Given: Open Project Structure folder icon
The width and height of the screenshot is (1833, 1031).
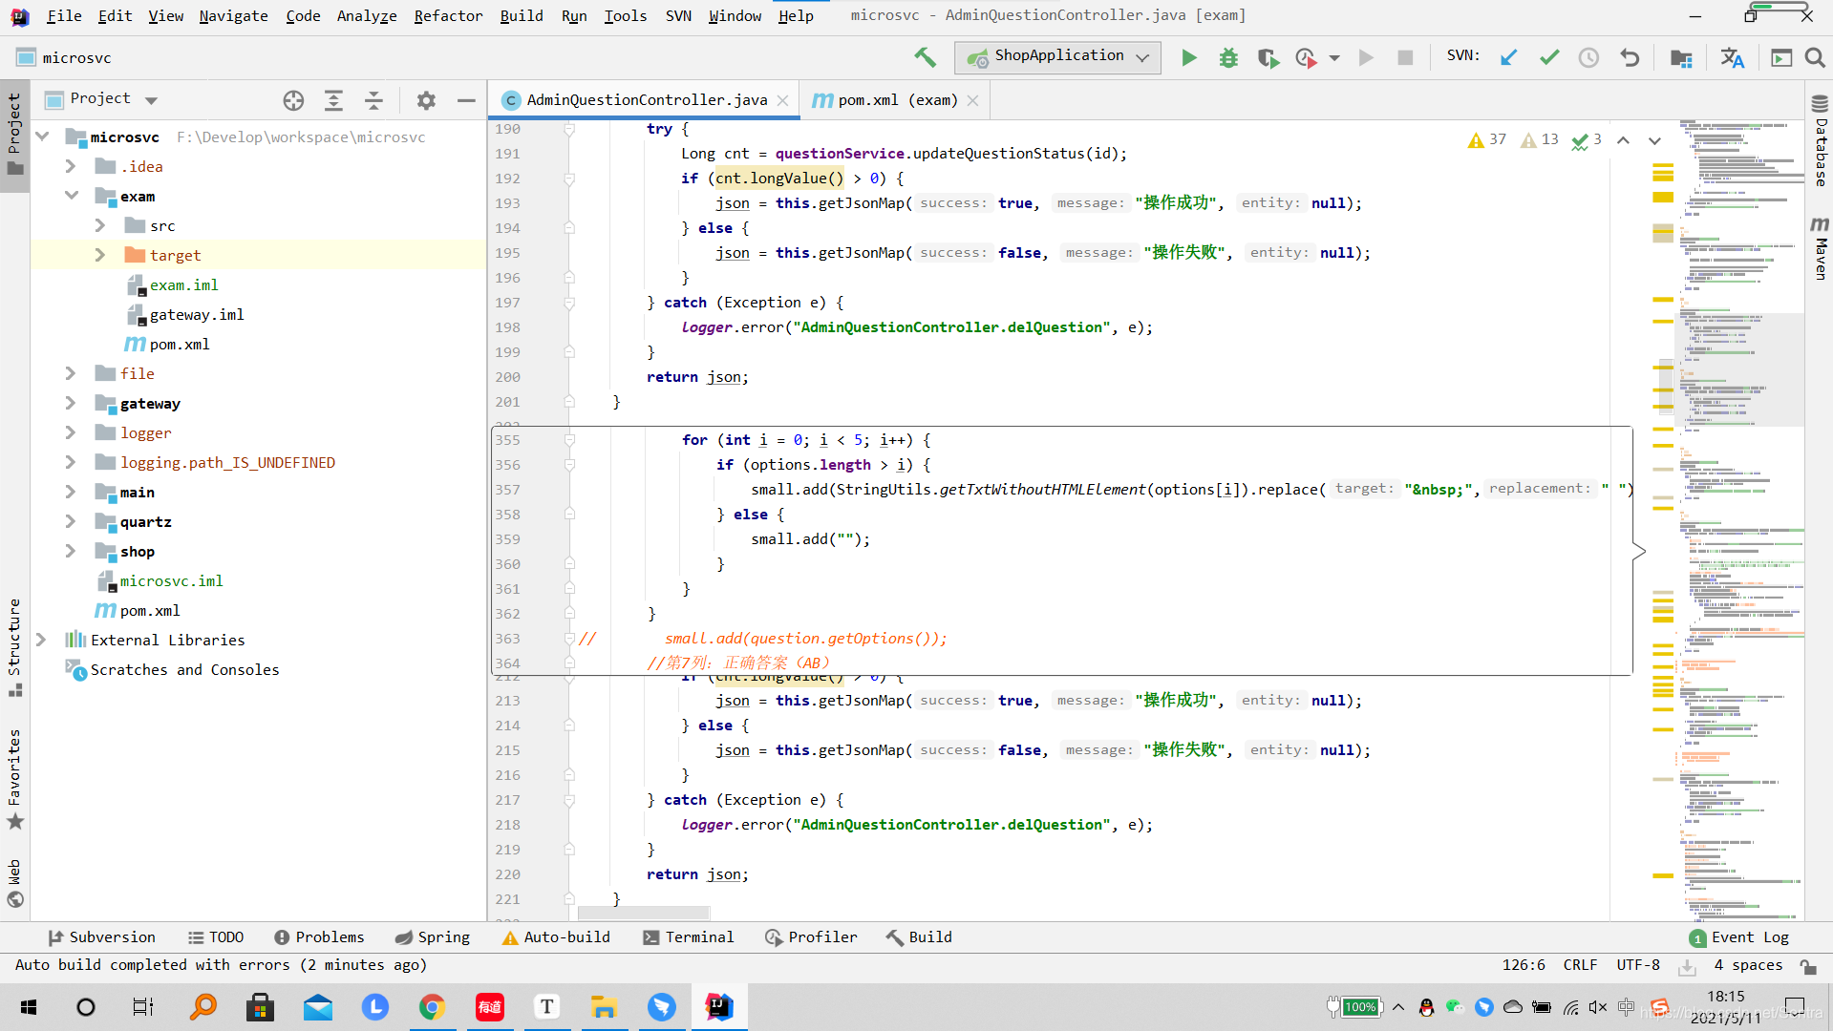Looking at the screenshot, I should coord(1681,58).
